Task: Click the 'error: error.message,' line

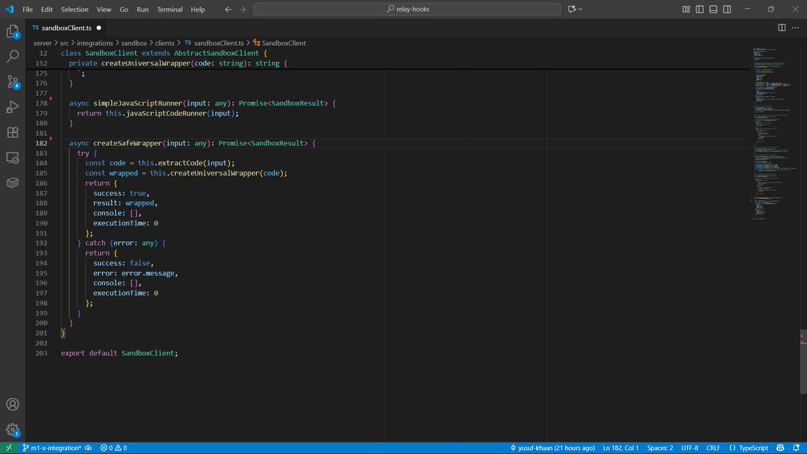Action: pos(135,273)
